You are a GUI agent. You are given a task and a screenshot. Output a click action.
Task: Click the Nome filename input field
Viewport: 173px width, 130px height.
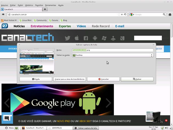tap(113, 50)
